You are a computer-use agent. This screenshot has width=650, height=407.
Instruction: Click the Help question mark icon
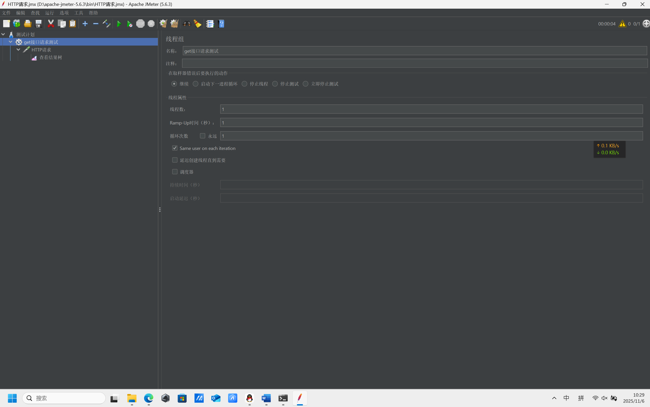click(x=221, y=24)
